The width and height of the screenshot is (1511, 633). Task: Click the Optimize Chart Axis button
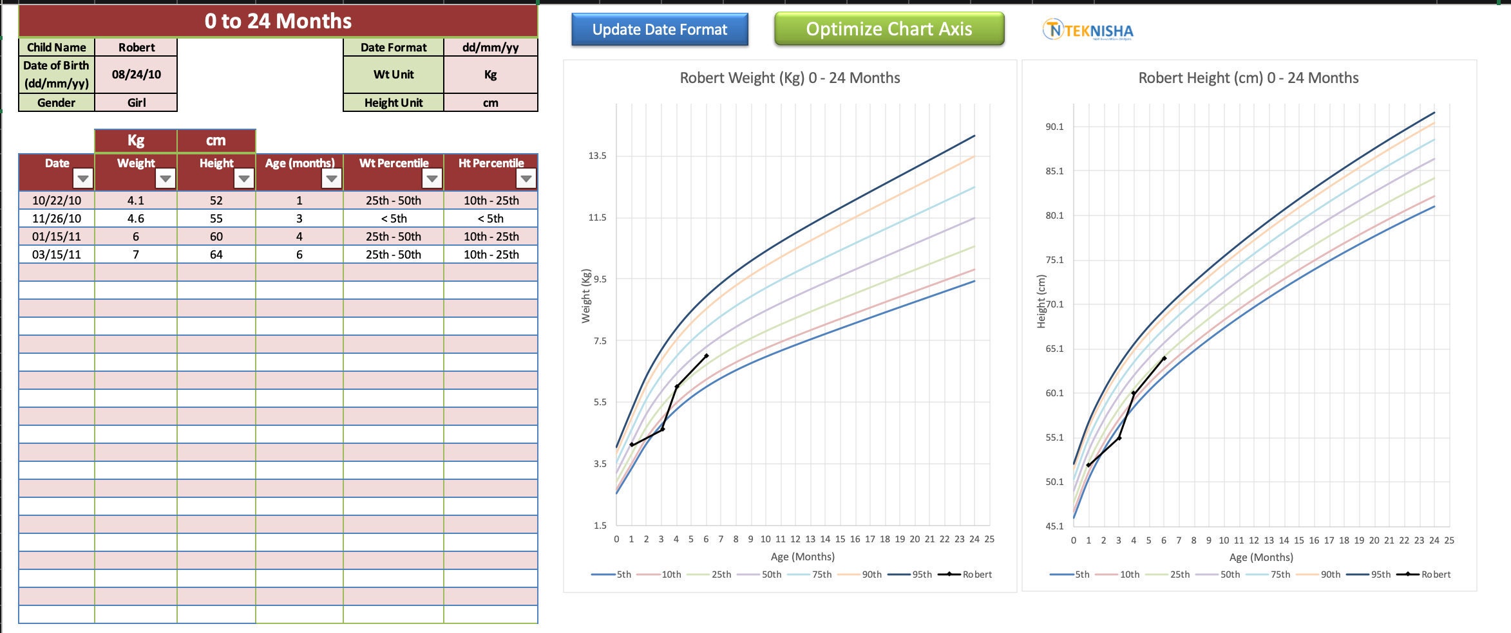[889, 29]
